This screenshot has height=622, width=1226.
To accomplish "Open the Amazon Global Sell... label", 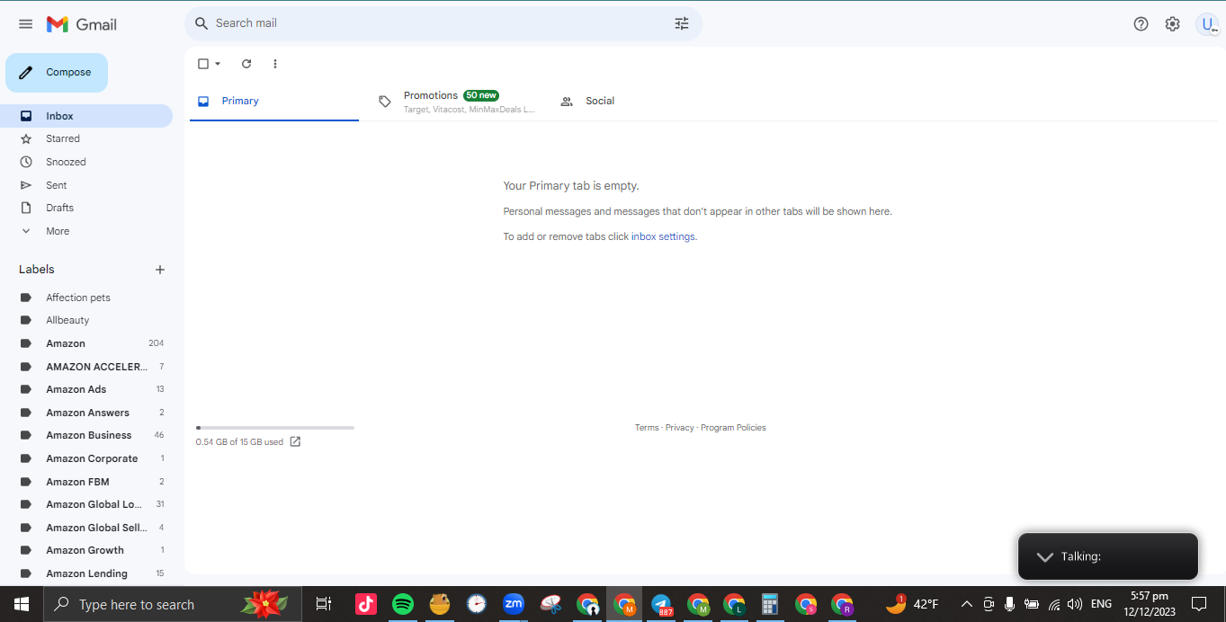I will click(86, 528).
